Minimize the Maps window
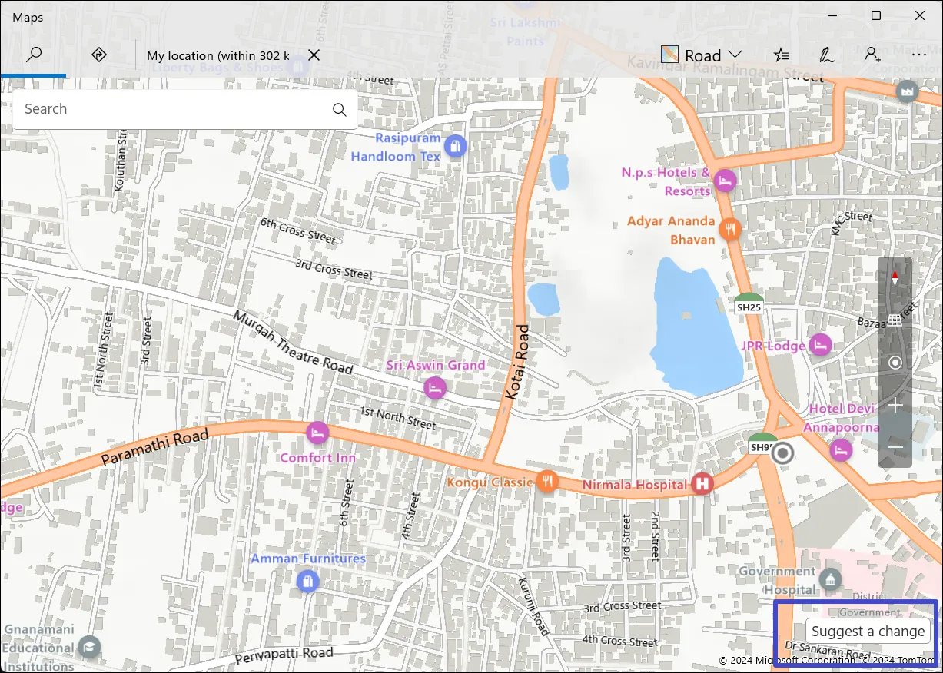 (x=832, y=15)
